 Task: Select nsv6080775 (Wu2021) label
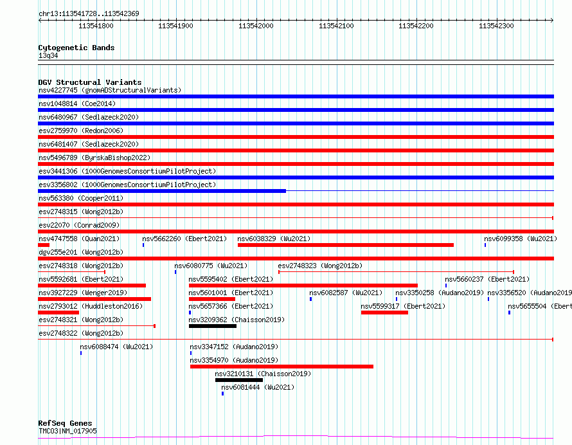tap(211, 266)
